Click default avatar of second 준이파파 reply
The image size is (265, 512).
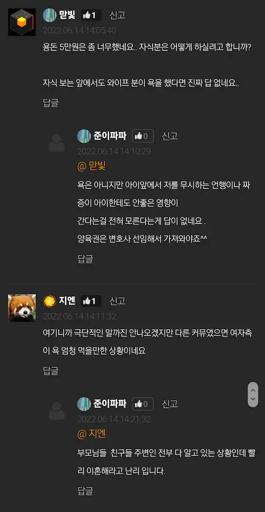click(x=57, y=411)
